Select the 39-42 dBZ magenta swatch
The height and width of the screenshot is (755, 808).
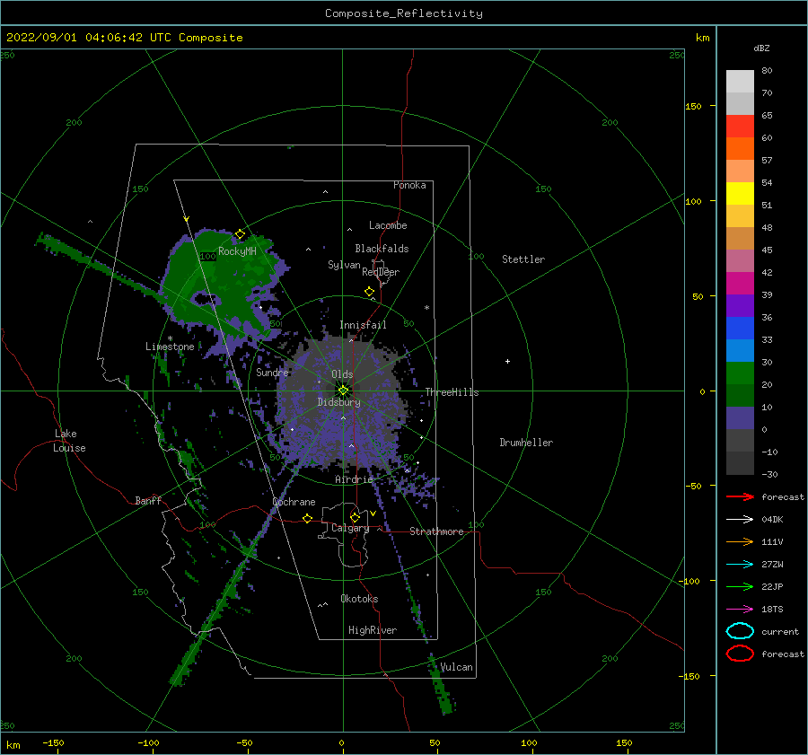point(740,284)
